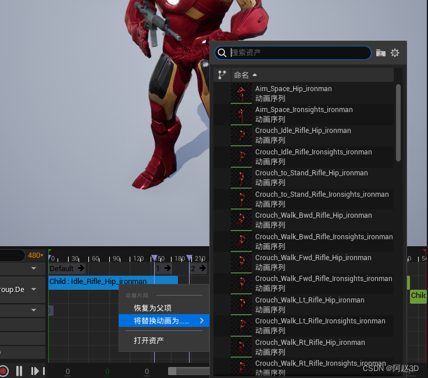Click the record button in playback controls

(4, 371)
